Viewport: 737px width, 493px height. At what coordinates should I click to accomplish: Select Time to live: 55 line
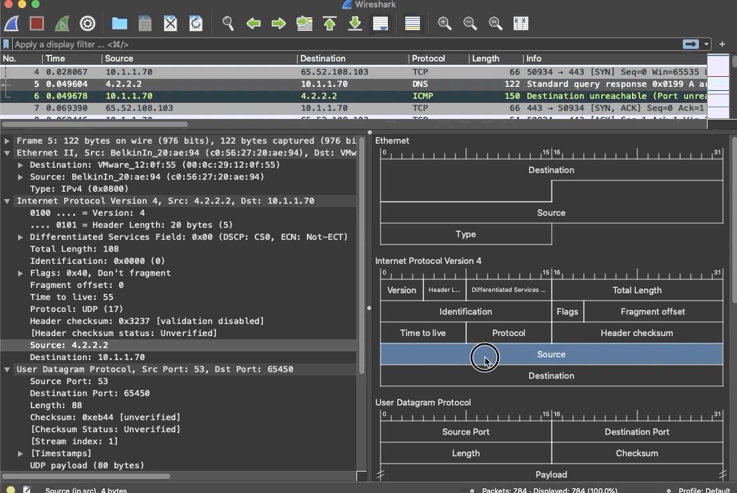179,297
